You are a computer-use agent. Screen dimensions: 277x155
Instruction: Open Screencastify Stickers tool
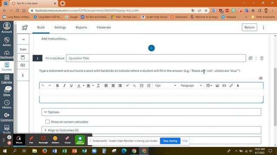click(x=55, y=139)
